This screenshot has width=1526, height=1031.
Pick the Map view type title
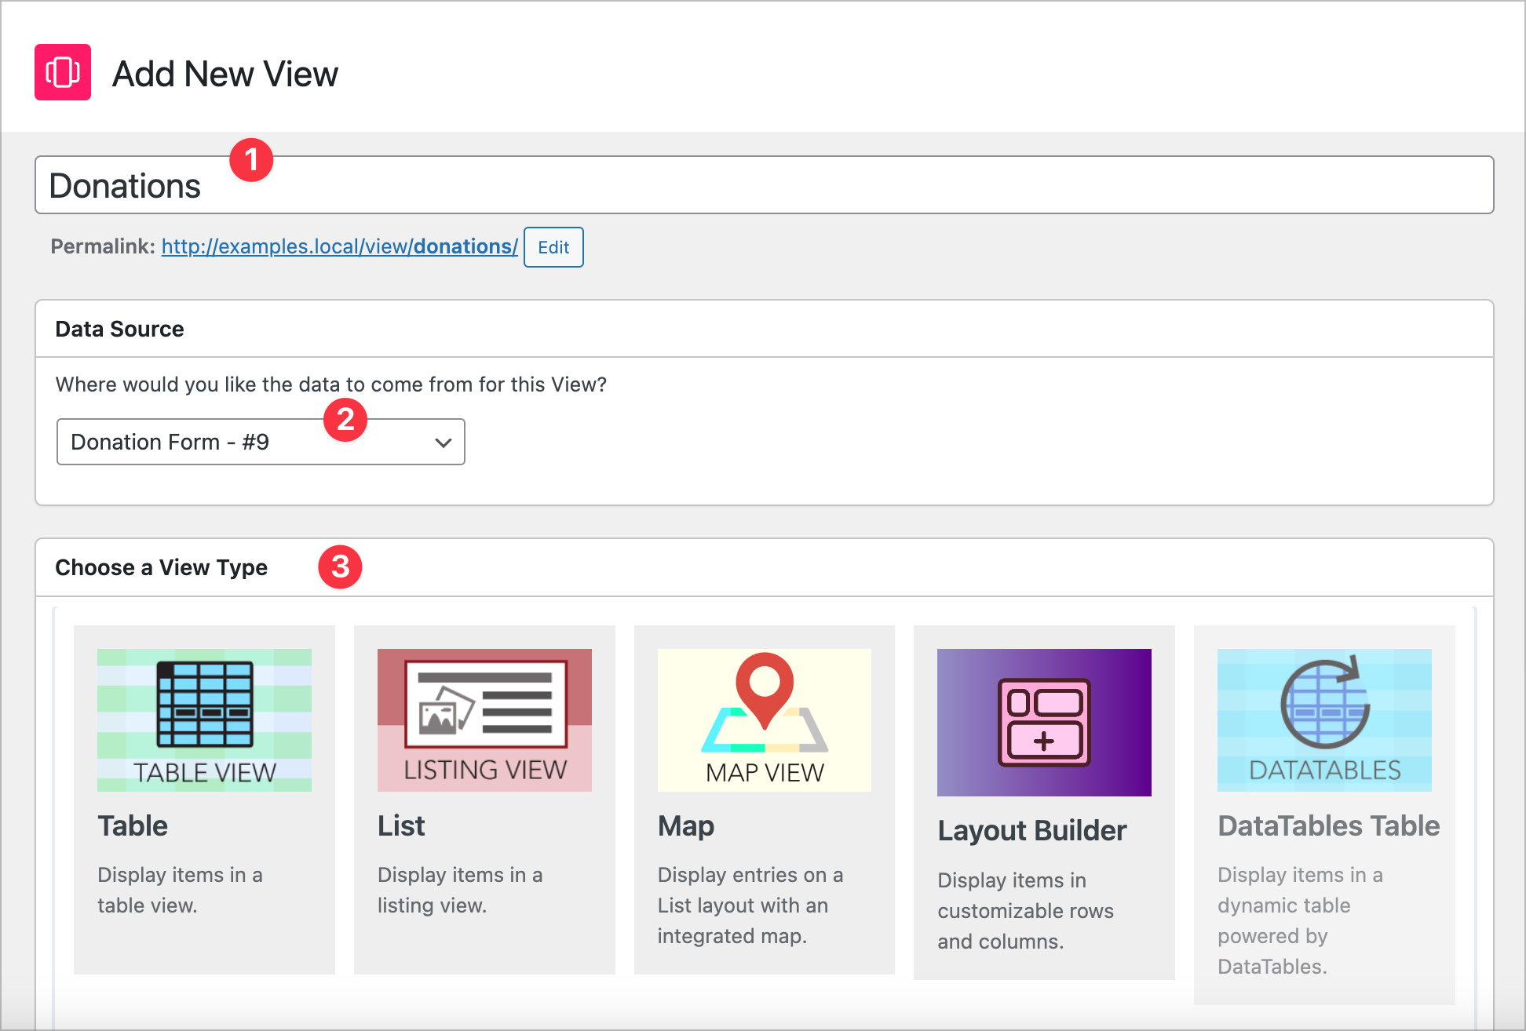(x=686, y=825)
